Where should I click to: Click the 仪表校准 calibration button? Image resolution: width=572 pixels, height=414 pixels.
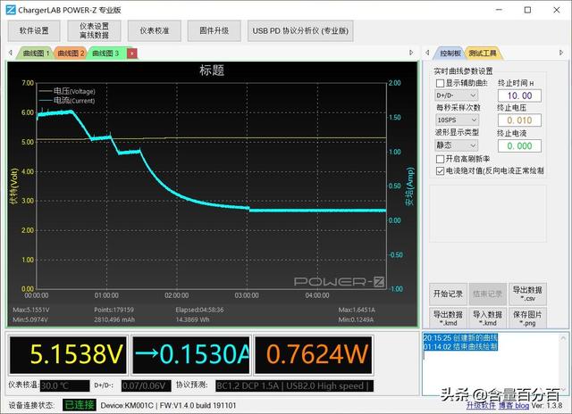[x=155, y=31]
